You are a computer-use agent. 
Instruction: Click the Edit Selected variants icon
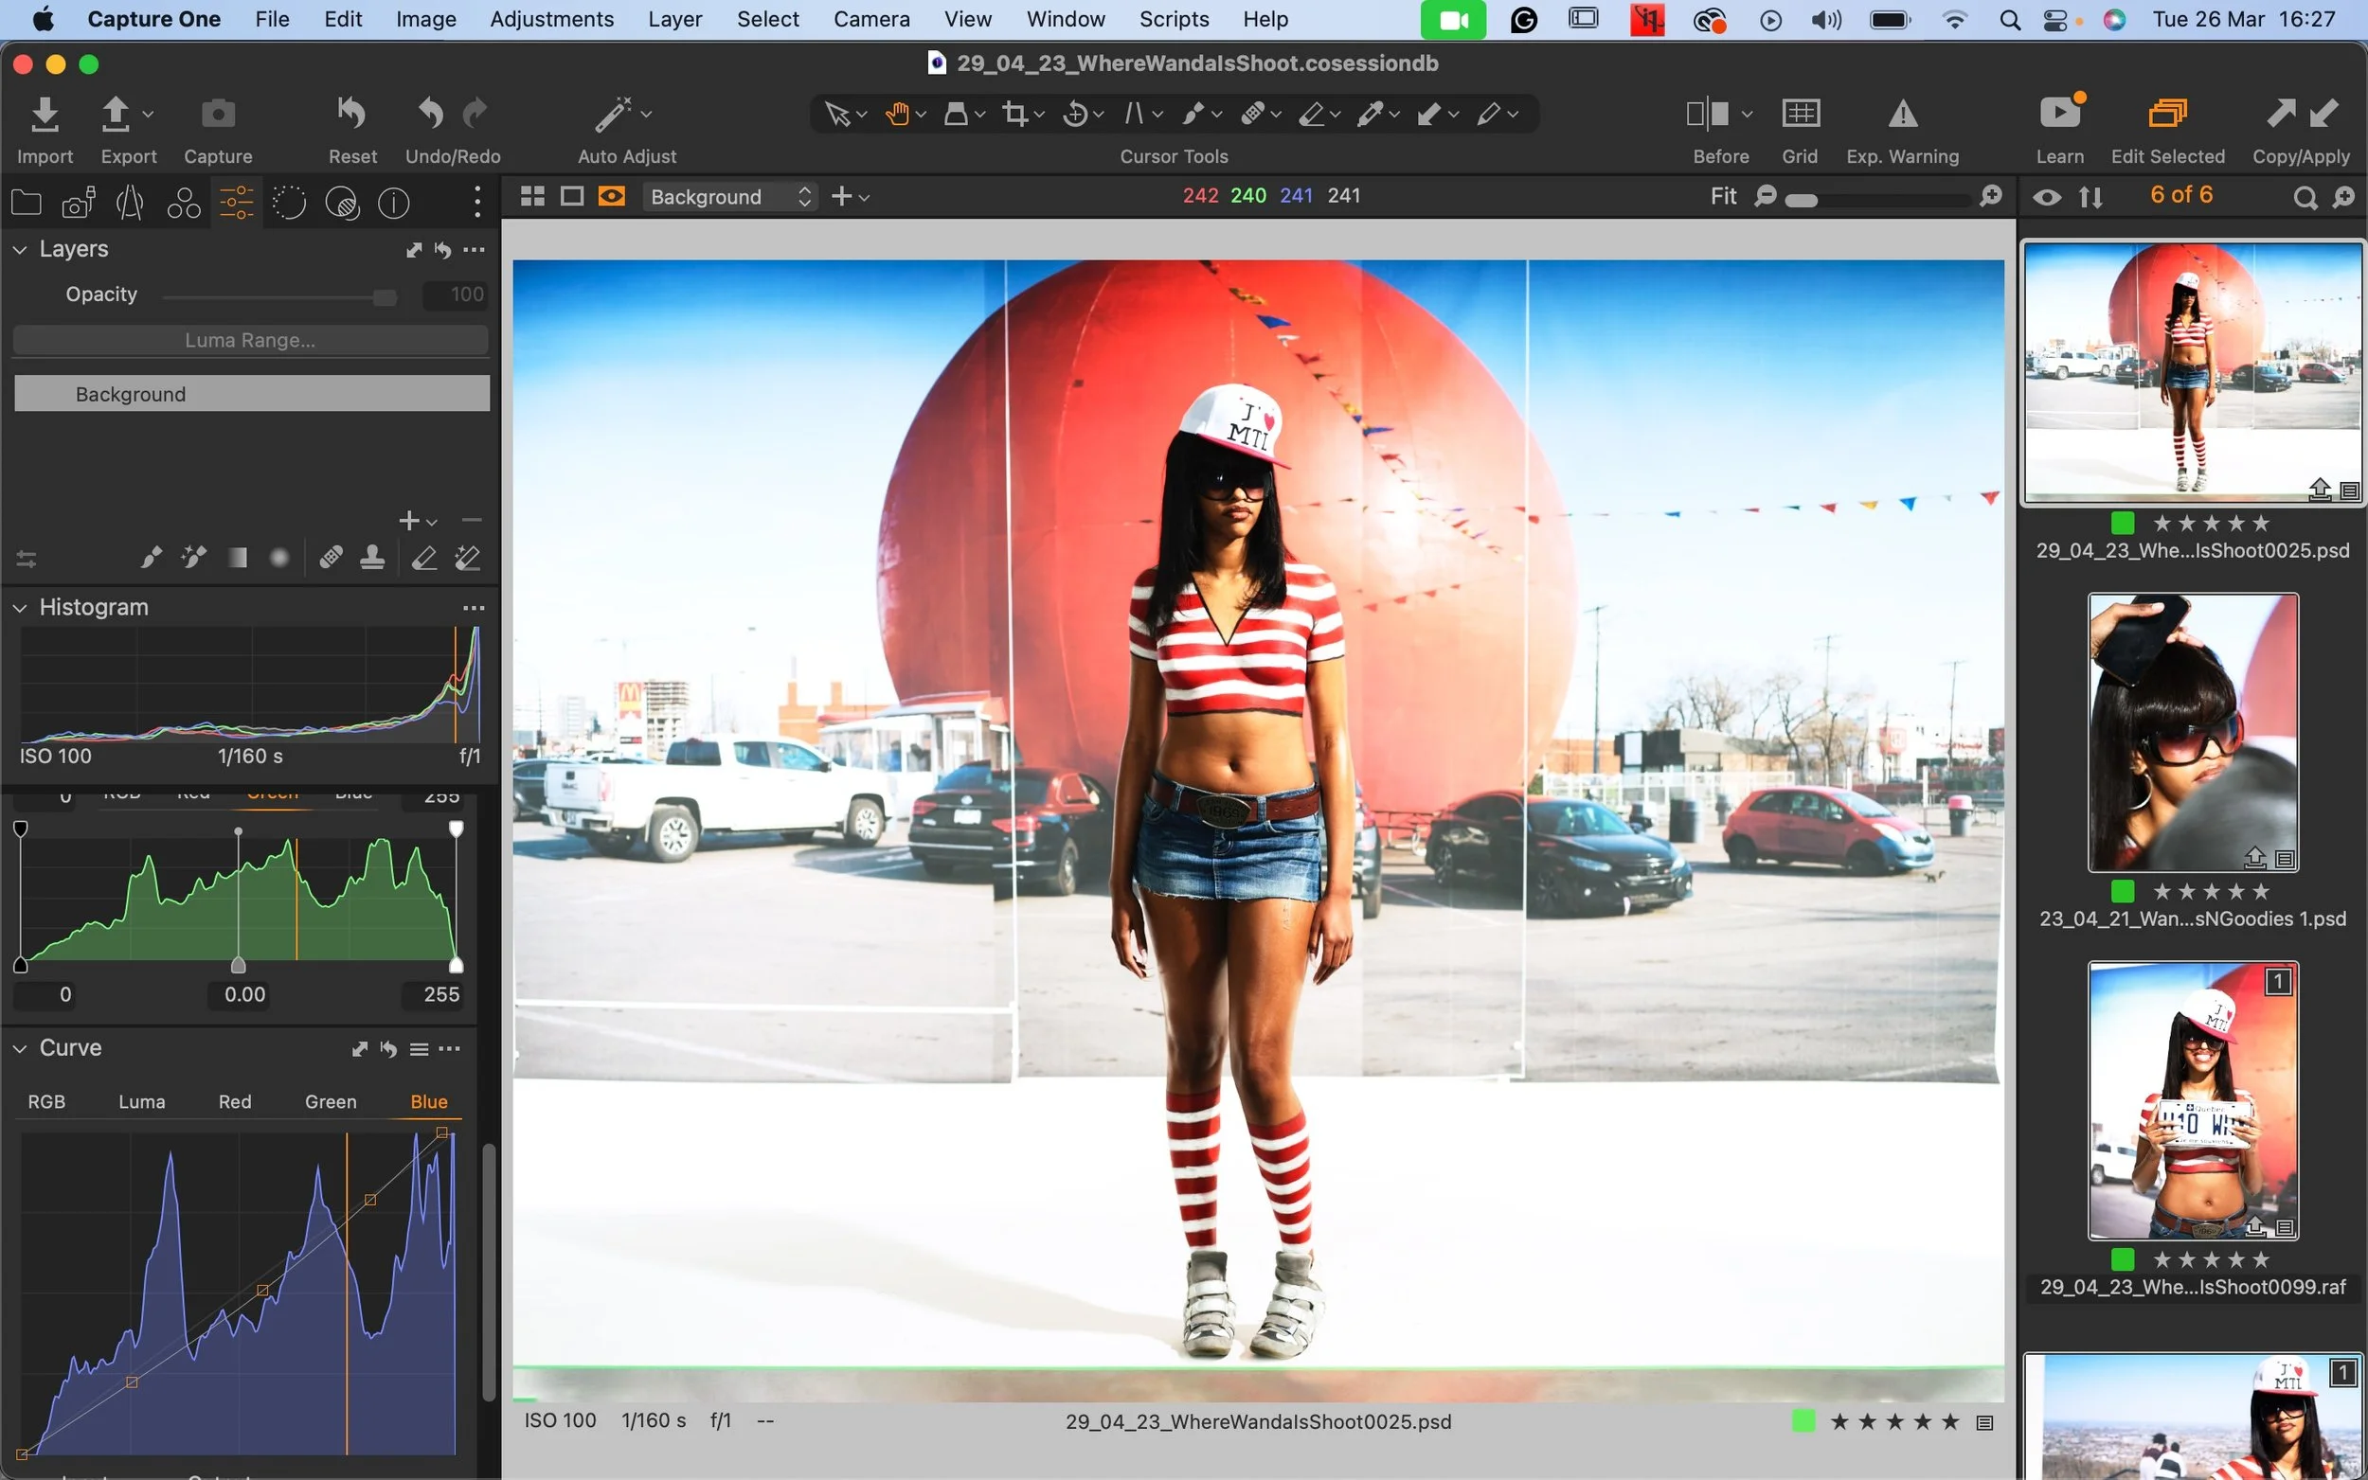tap(2167, 115)
